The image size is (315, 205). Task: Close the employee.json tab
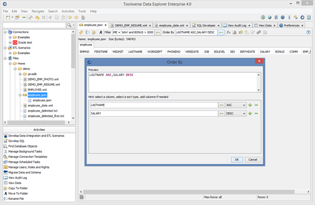[x=106, y=25]
